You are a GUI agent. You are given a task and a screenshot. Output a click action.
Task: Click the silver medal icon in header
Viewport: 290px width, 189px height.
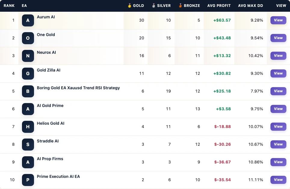[153, 5]
